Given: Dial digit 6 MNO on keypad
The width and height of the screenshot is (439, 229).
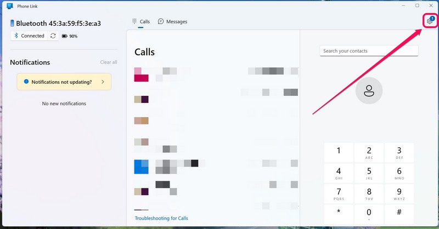Looking at the screenshot, I should (399, 173).
